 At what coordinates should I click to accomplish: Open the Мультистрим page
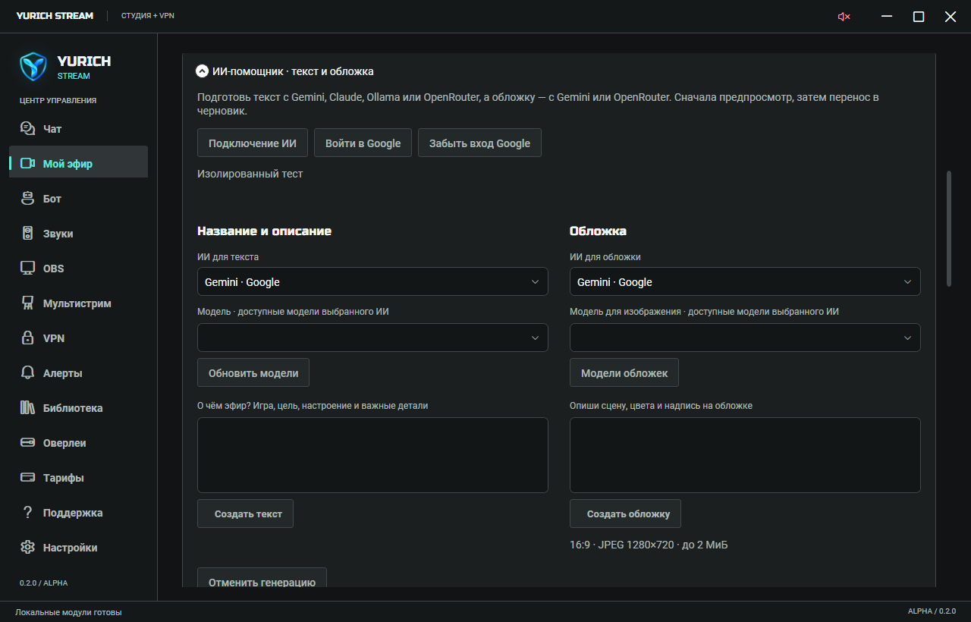[78, 303]
